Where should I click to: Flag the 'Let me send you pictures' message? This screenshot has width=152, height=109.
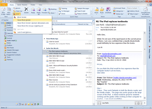point(91,84)
